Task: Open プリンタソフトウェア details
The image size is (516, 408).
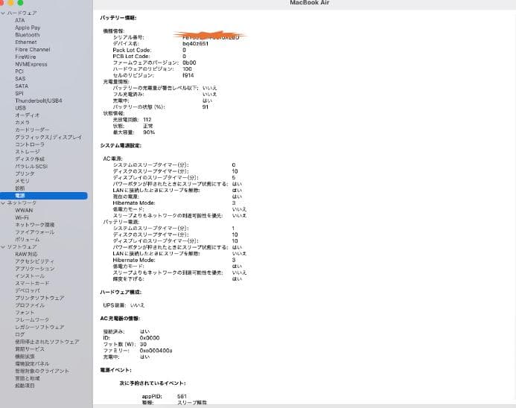Action: 39,298
